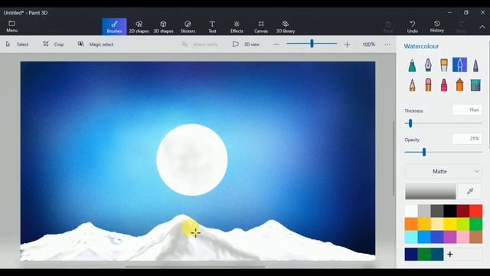Select the Watercolour brush
This screenshot has height=276, width=490.
(459, 64)
